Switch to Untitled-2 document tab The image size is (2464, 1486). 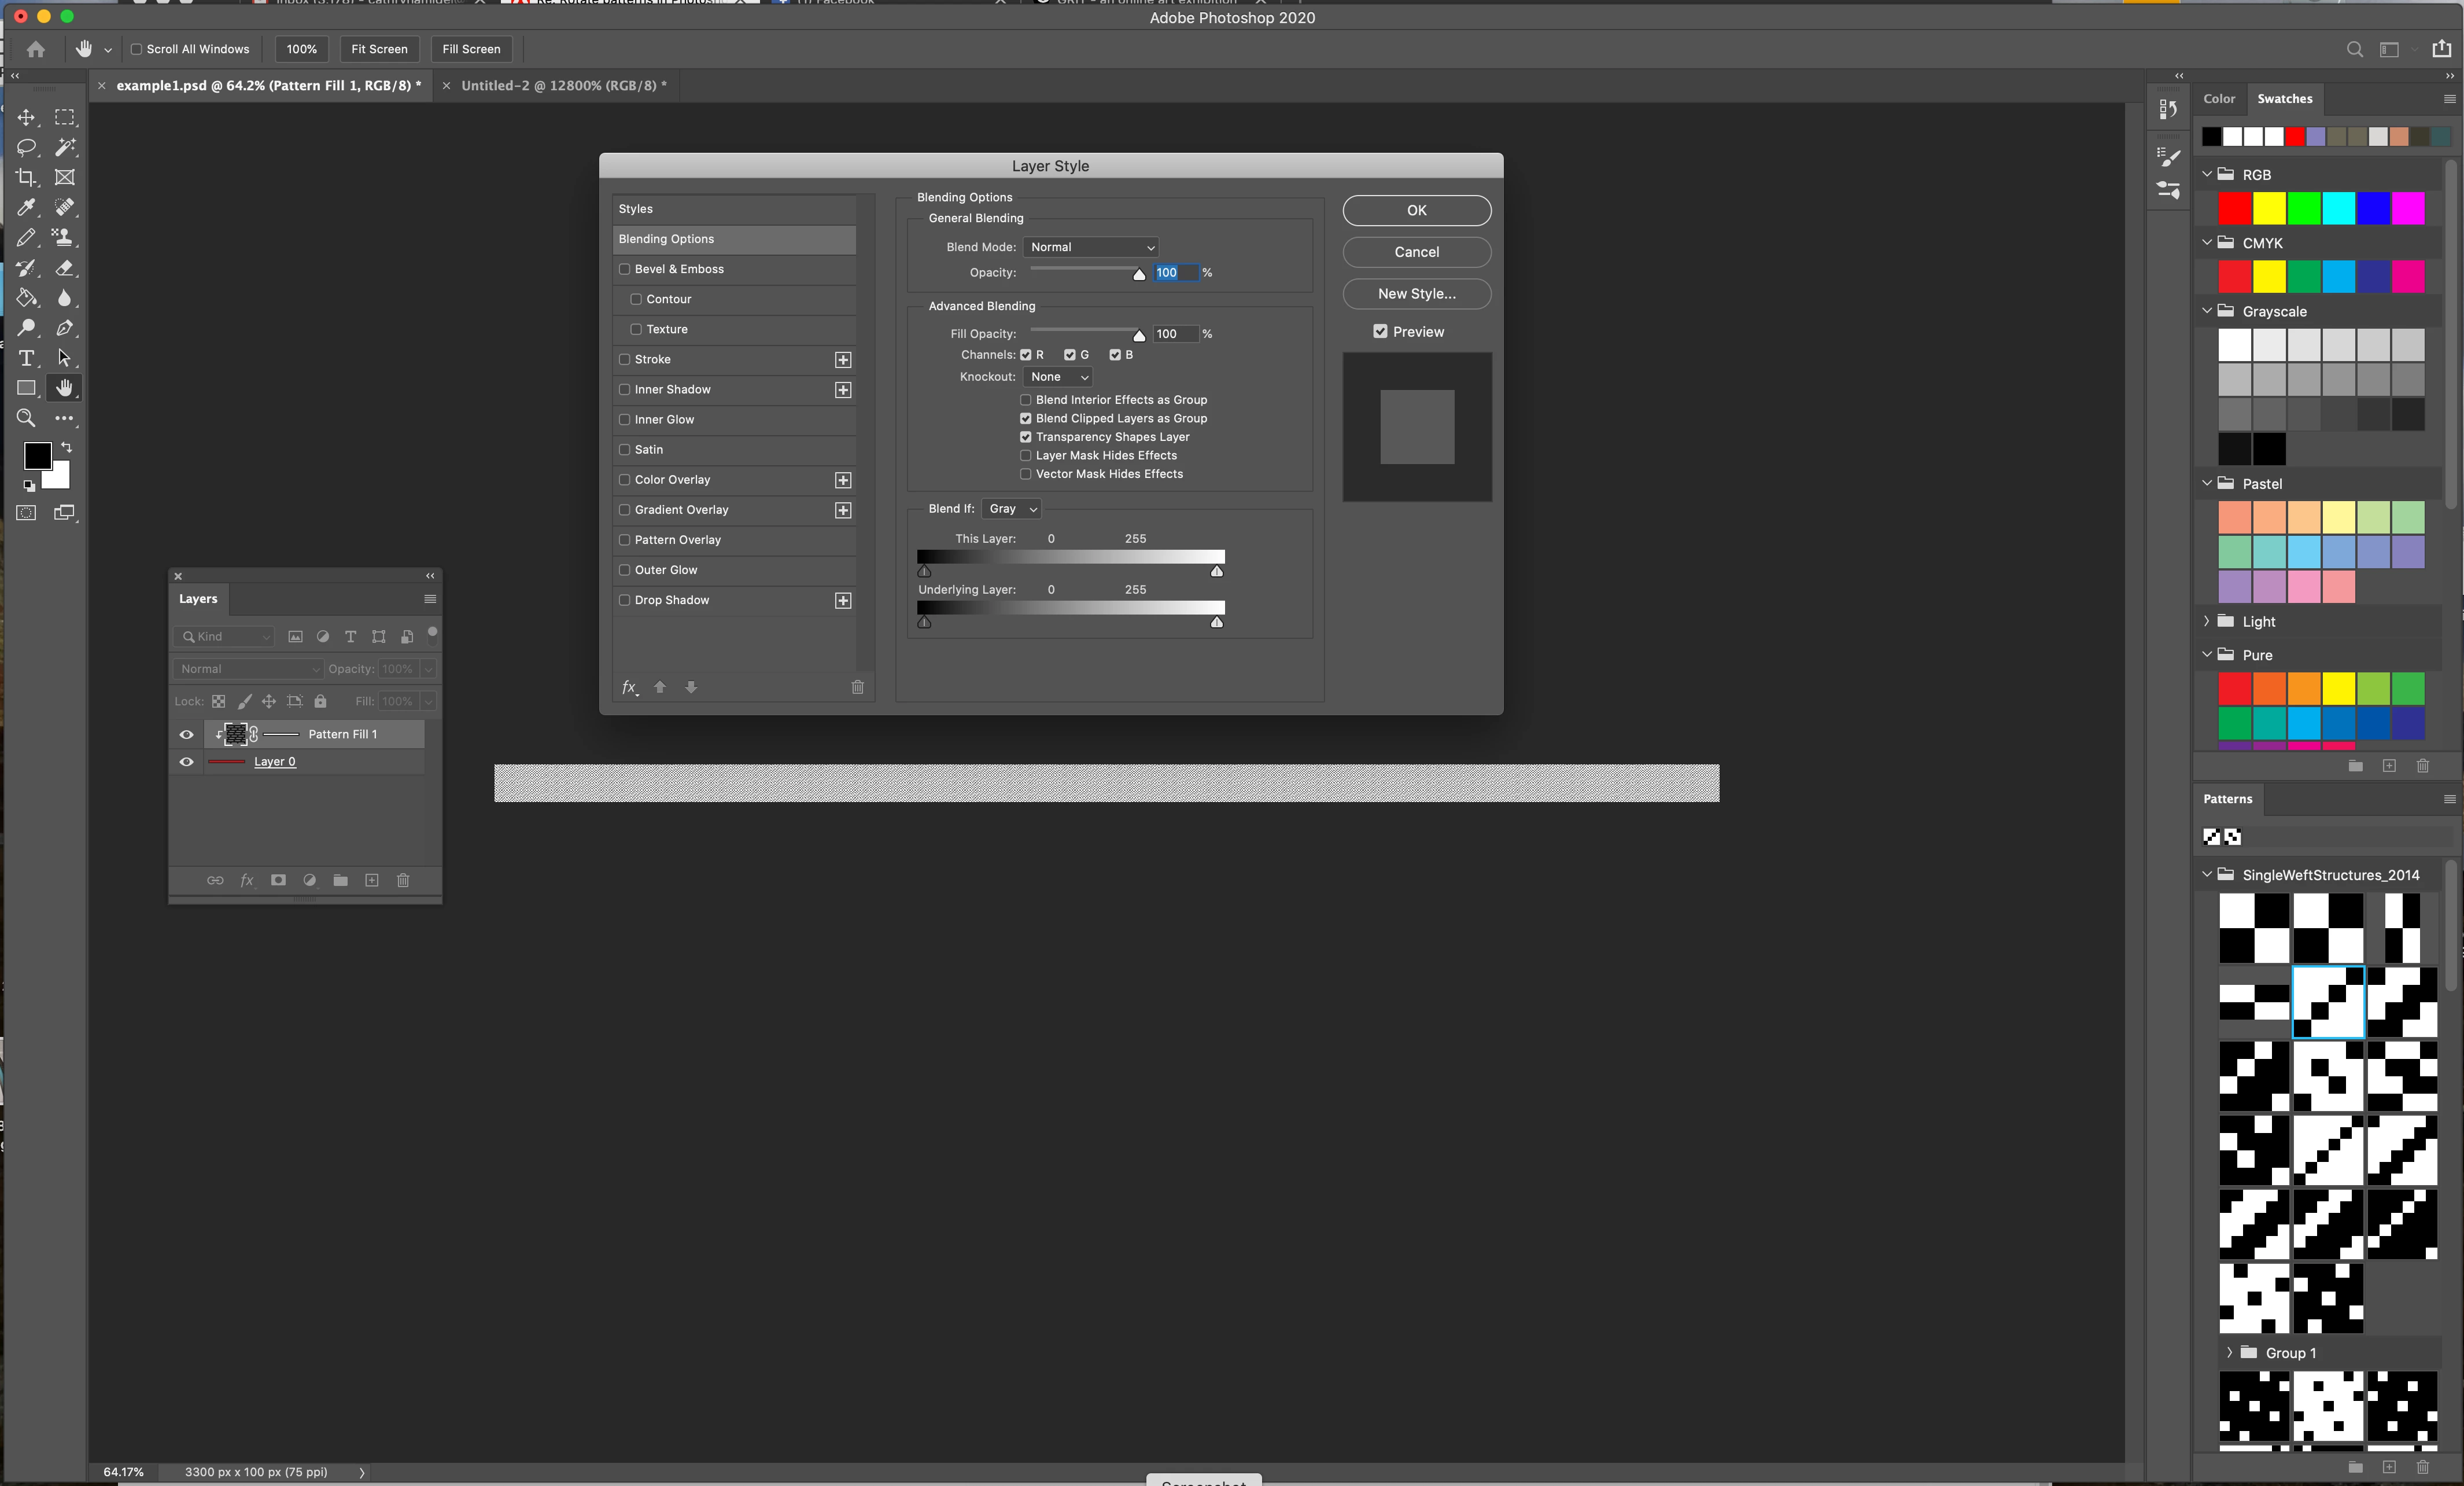(x=563, y=86)
